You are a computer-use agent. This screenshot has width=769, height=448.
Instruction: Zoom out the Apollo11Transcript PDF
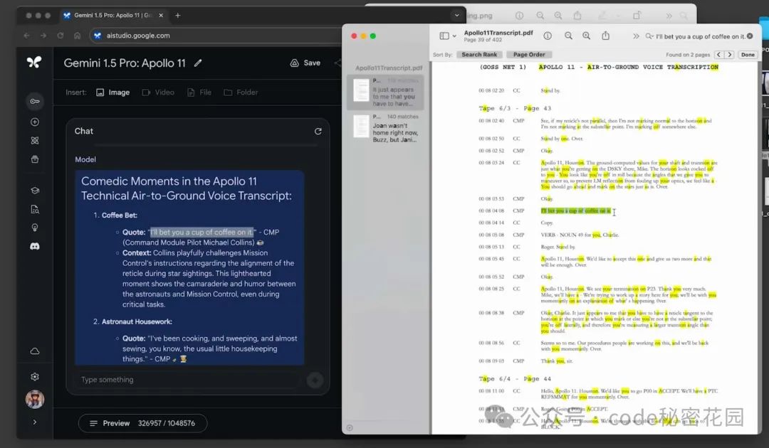[568, 36]
